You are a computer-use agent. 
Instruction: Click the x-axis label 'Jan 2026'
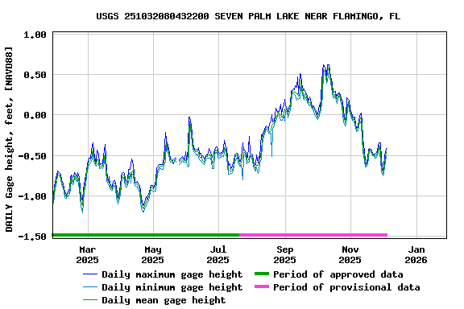[x=416, y=255]
